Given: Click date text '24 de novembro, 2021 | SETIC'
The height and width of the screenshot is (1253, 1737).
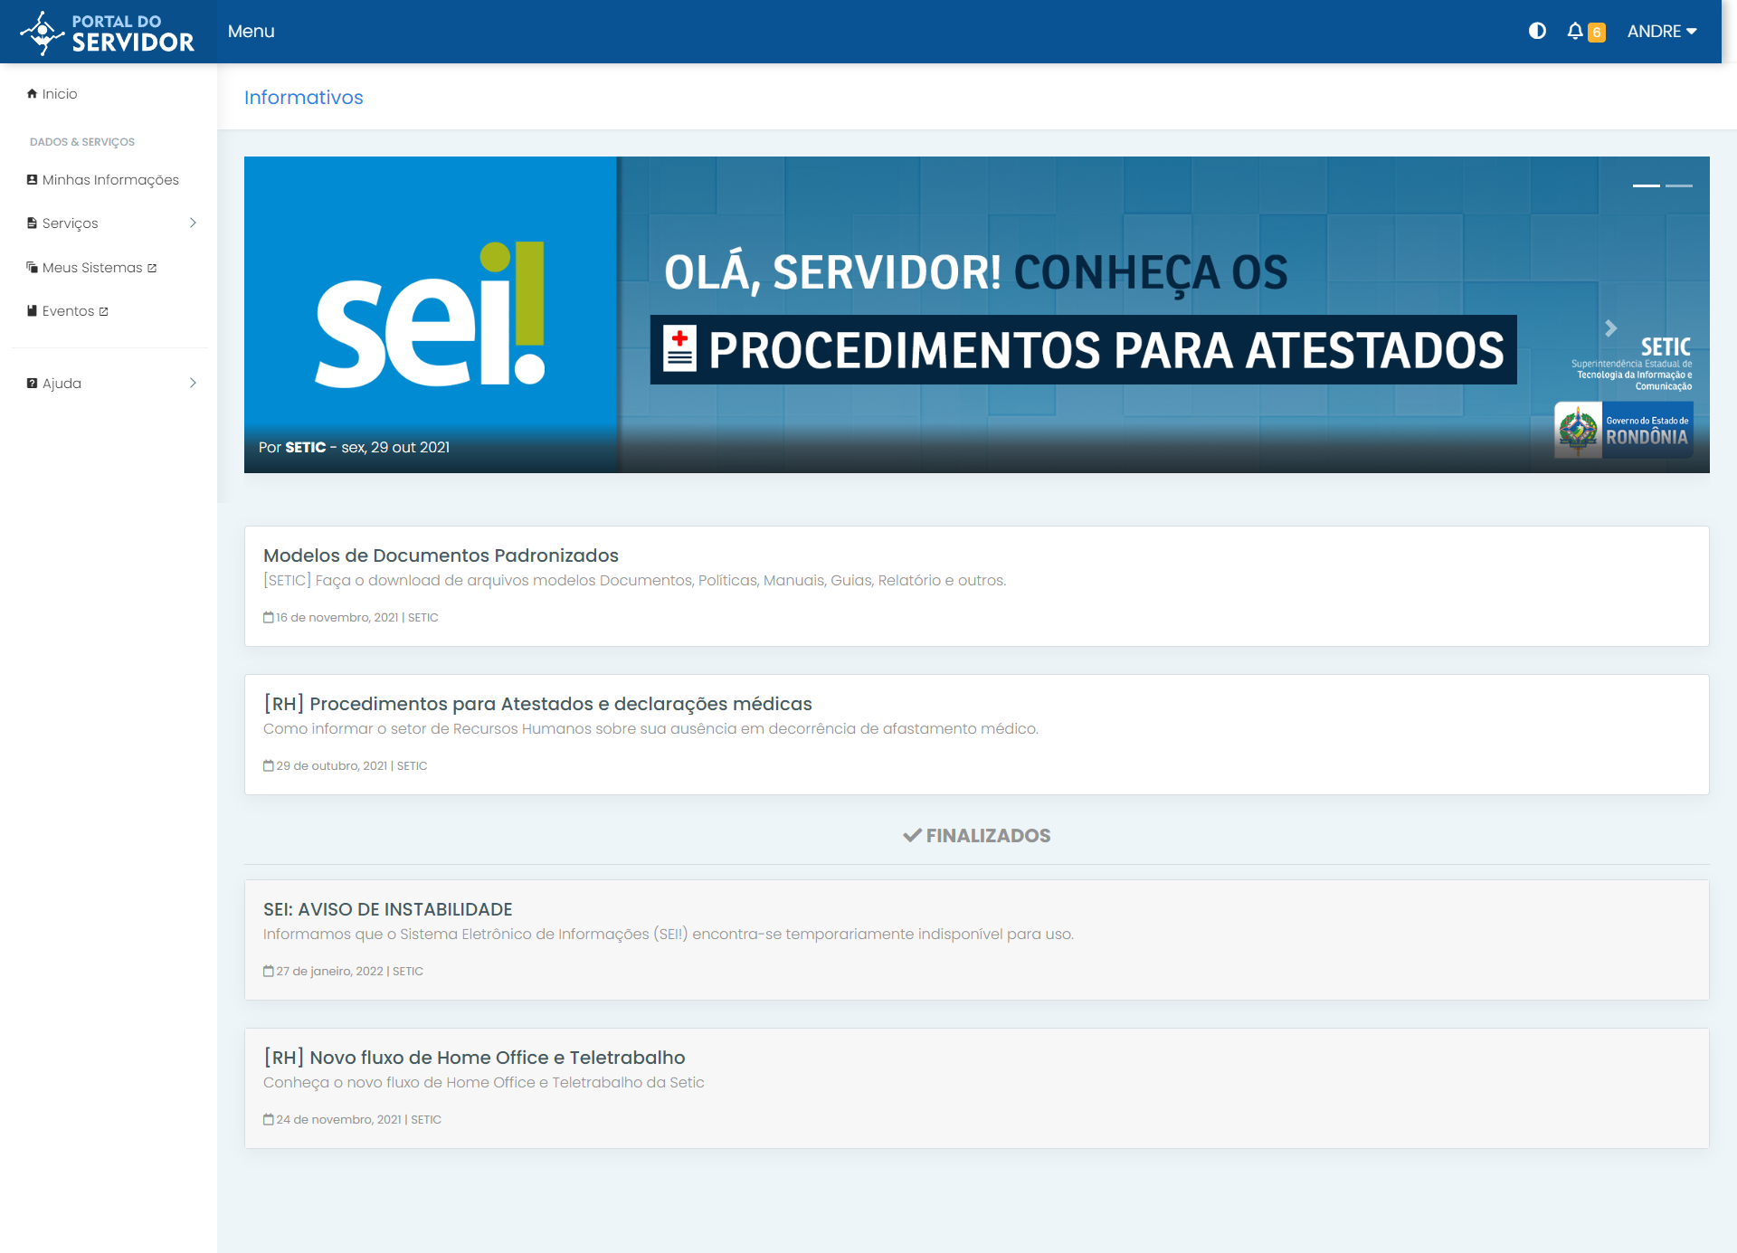Looking at the screenshot, I should pos(358,1120).
